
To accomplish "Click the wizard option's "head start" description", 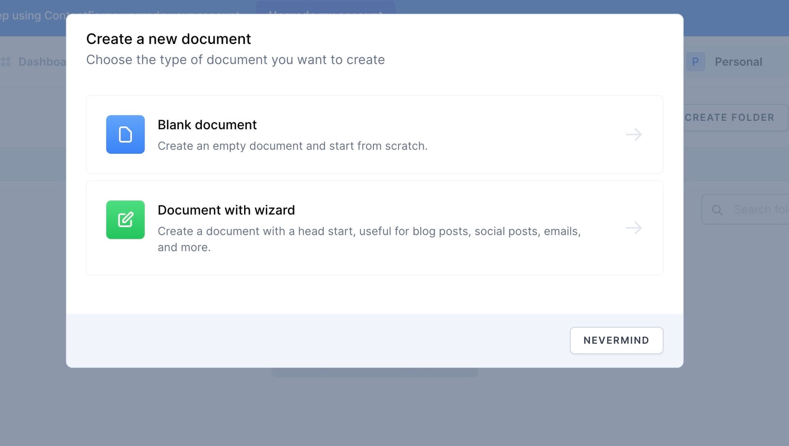I will (x=369, y=231).
